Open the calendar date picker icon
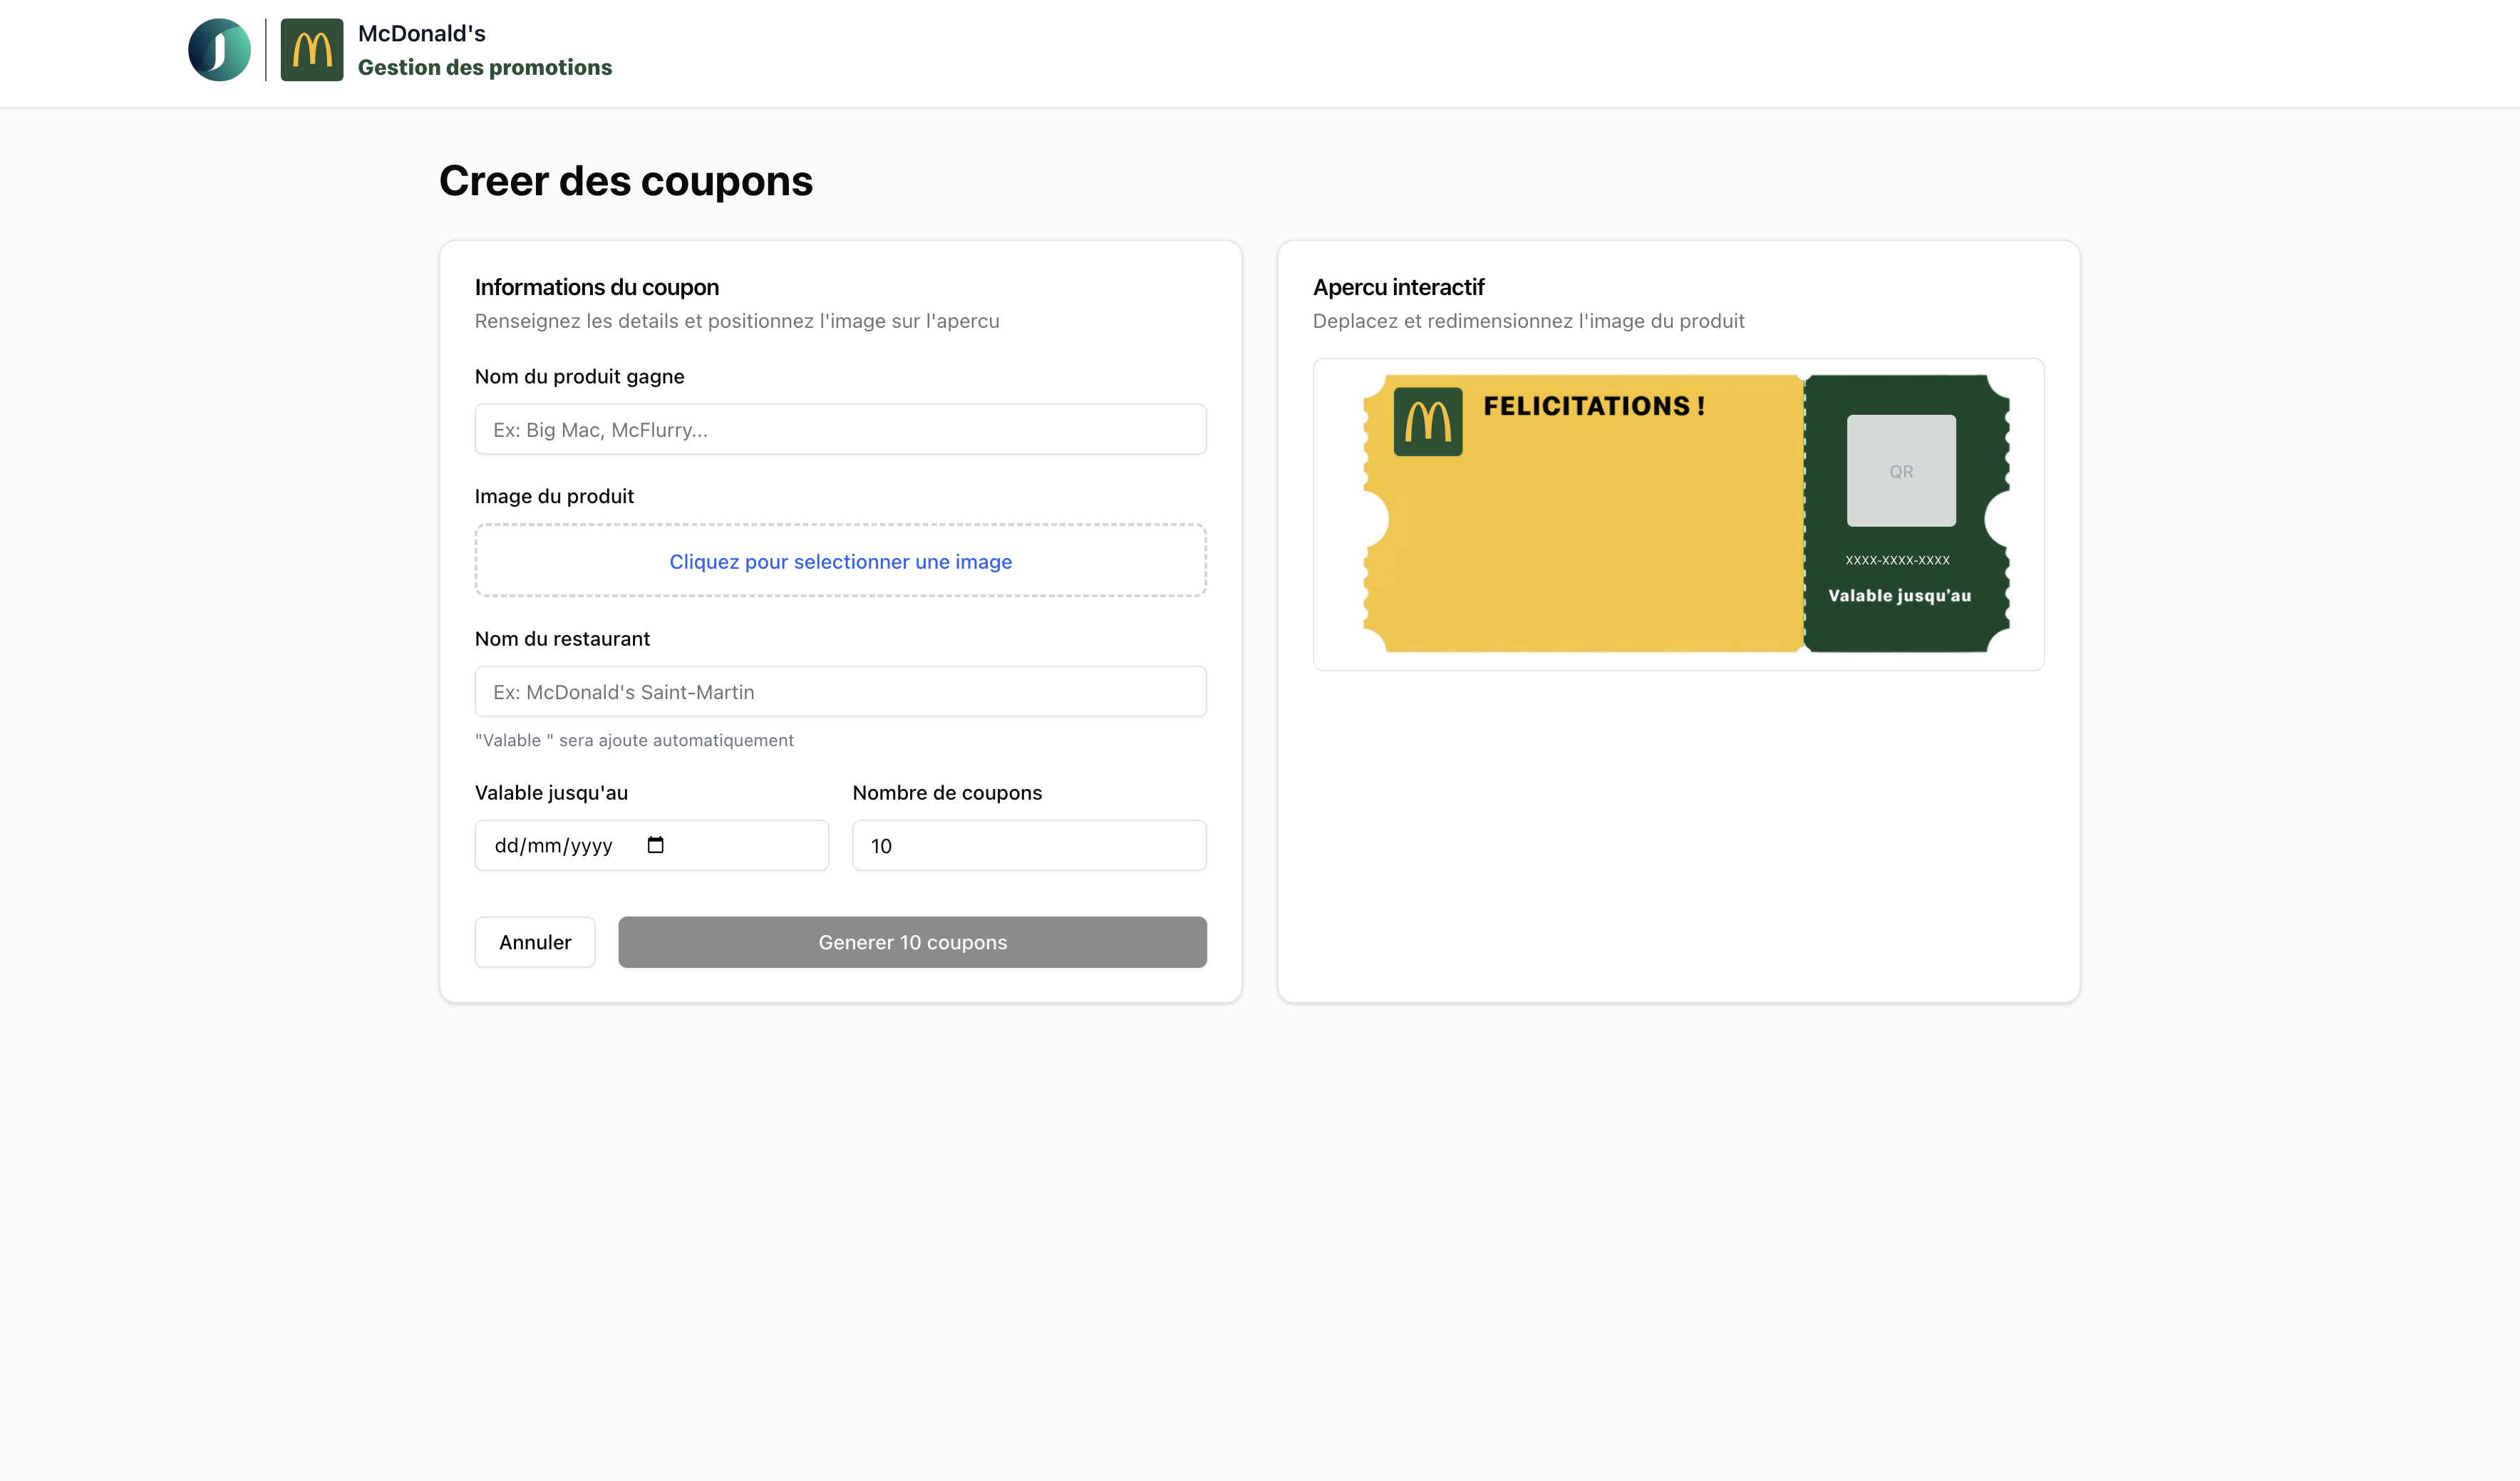Screen dimensions: 2520x1481 click(x=655, y=845)
